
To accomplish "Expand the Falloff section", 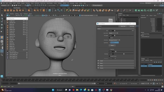I will tap(116, 61).
